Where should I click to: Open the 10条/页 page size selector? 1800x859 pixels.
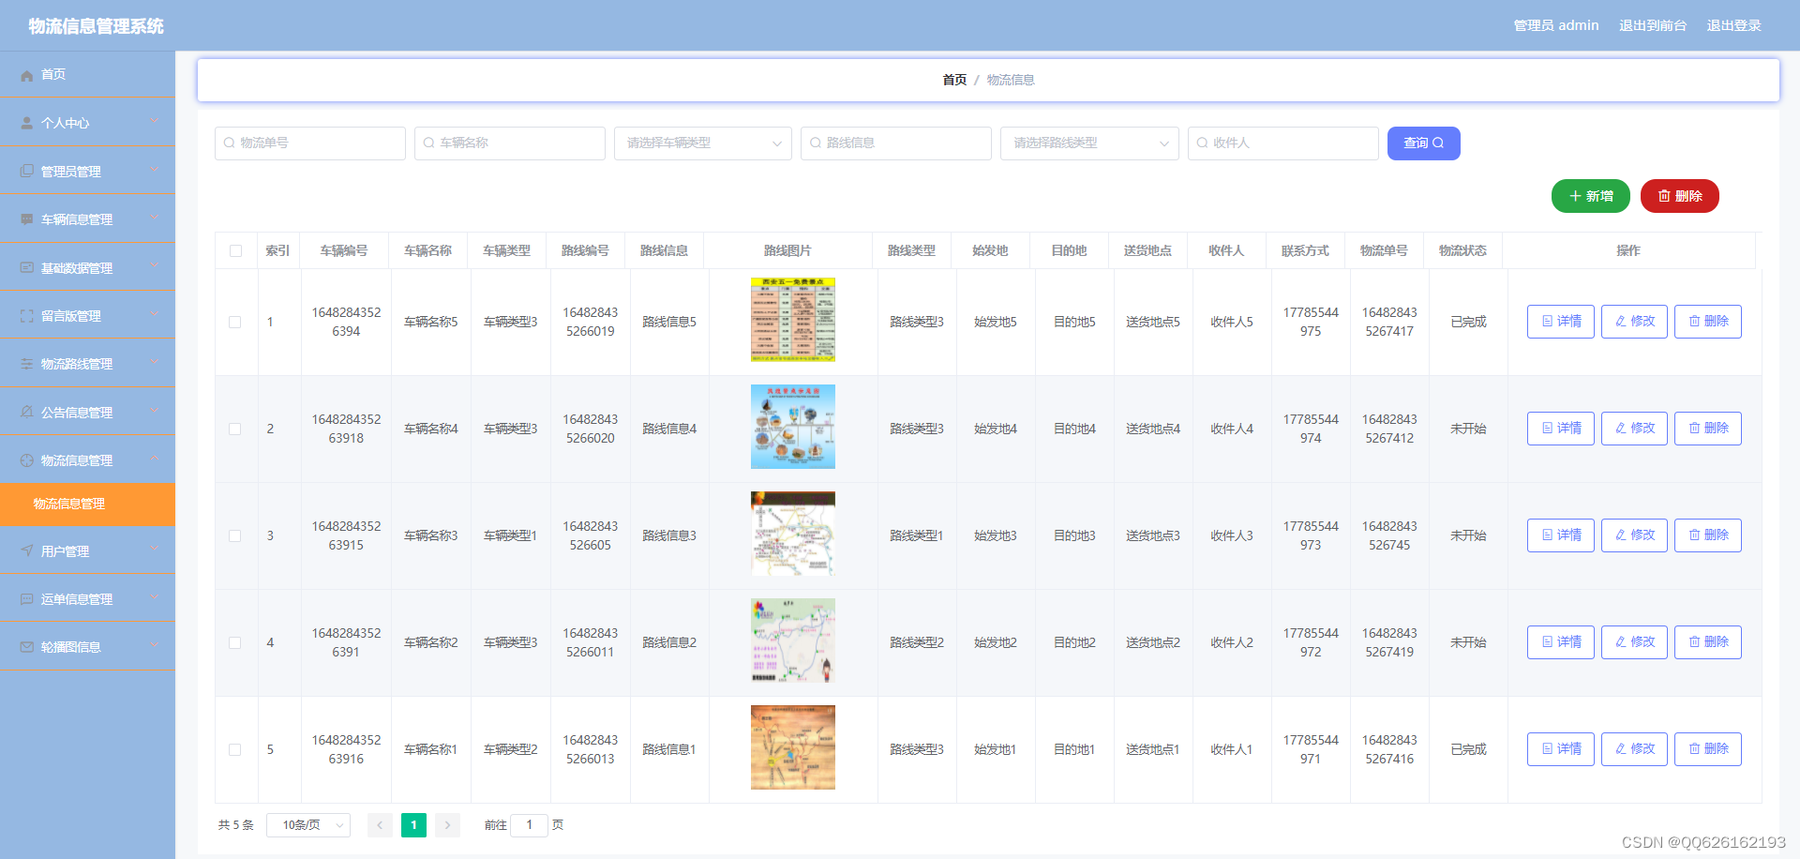click(x=308, y=824)
